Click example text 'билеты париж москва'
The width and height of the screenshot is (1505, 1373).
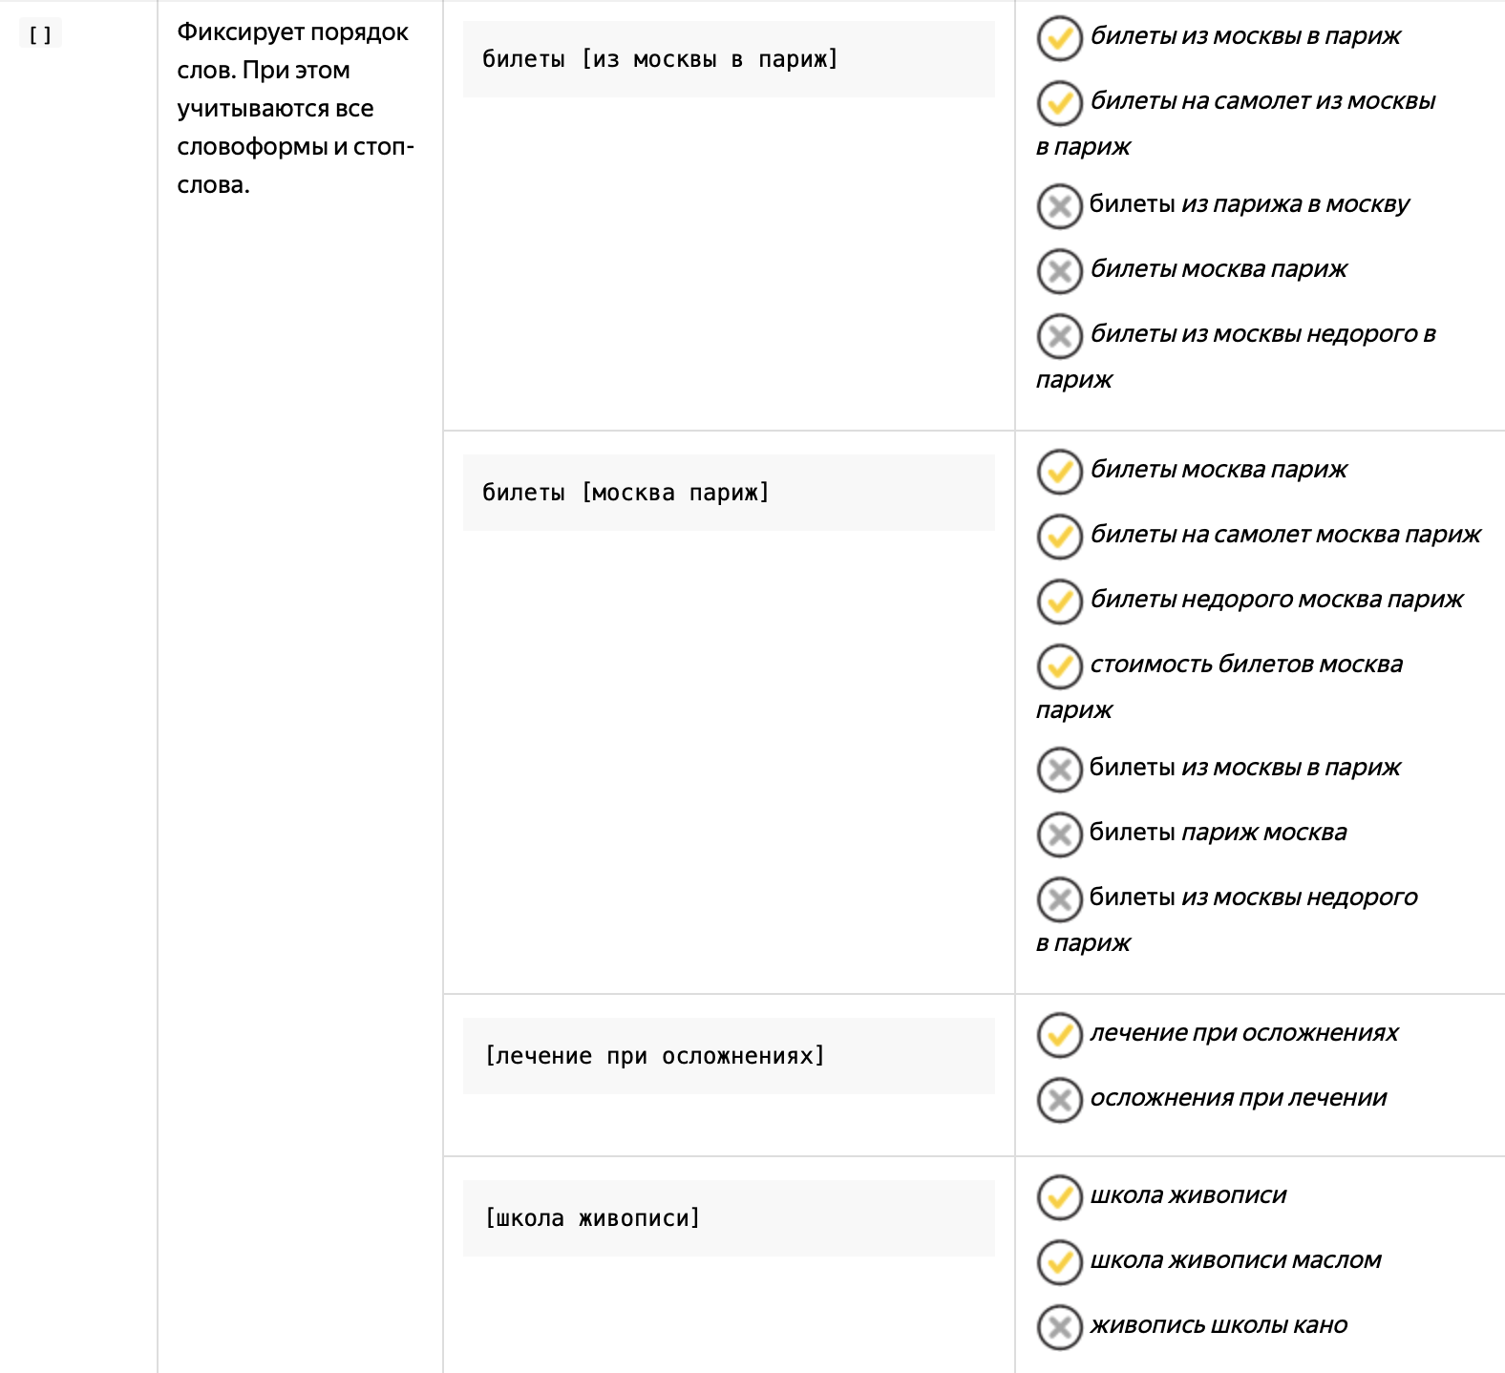[x=1218, y=833]
